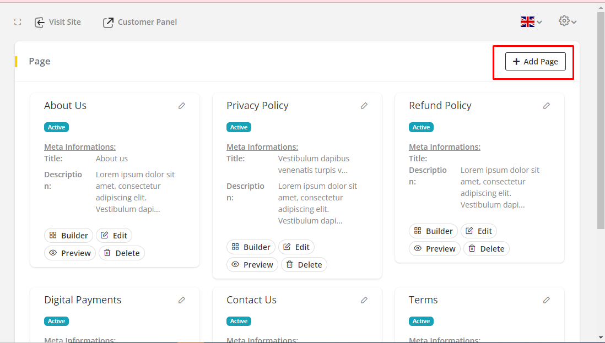This screenshot has width=605, height=343.
Task: Preview the About Us page
Action: 70,253
